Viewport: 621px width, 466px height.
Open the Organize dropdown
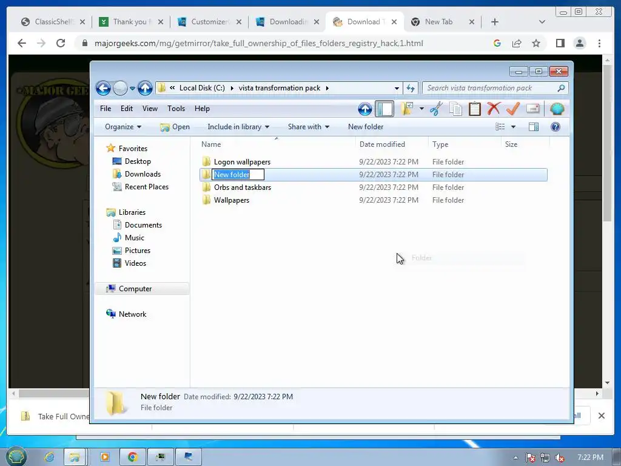(x=123, y=127)
